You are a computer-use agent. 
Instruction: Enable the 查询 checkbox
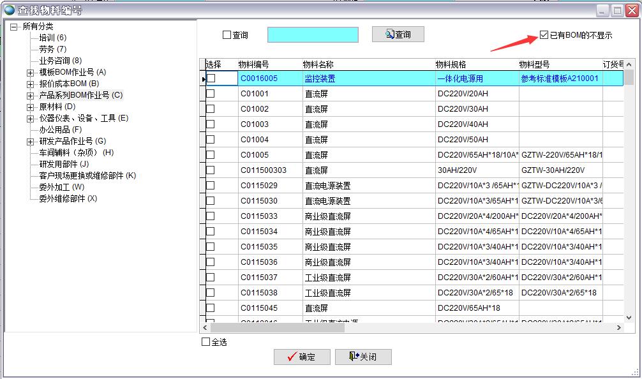[227, 35]
